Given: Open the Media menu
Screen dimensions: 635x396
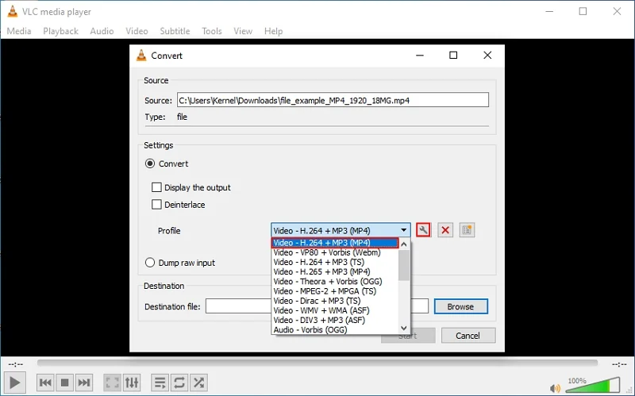Looking at the screenshot, I should pyautogui.click(x=19, y=31).
